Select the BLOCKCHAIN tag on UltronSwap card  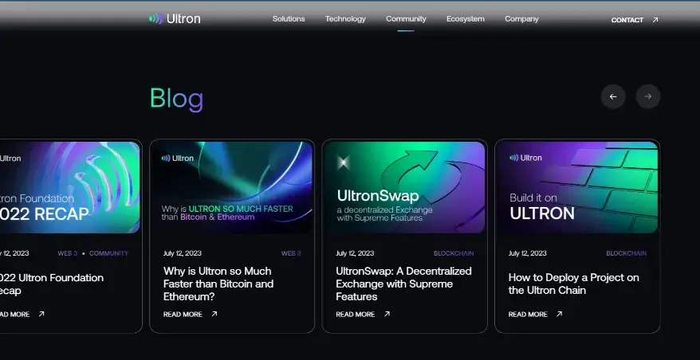tap(454, 253)
